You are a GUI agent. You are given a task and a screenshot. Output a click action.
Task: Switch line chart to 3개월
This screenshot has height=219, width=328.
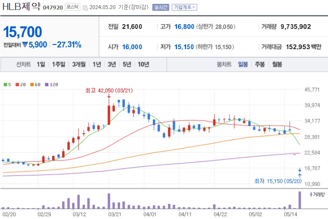(79, 64)
